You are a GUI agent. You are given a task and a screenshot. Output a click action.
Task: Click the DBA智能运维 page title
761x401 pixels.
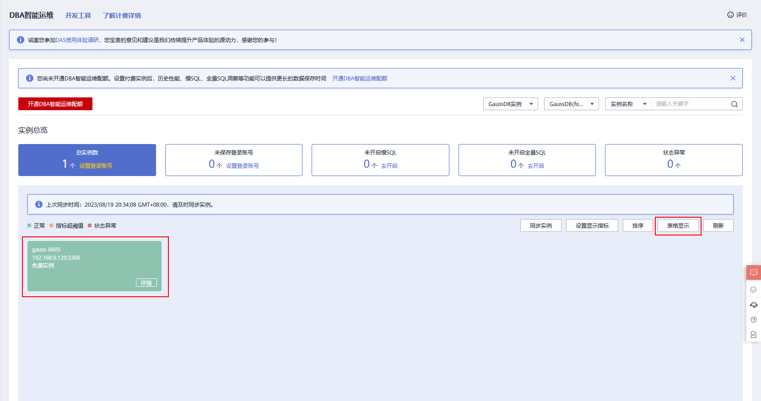[x=32, y=15]
